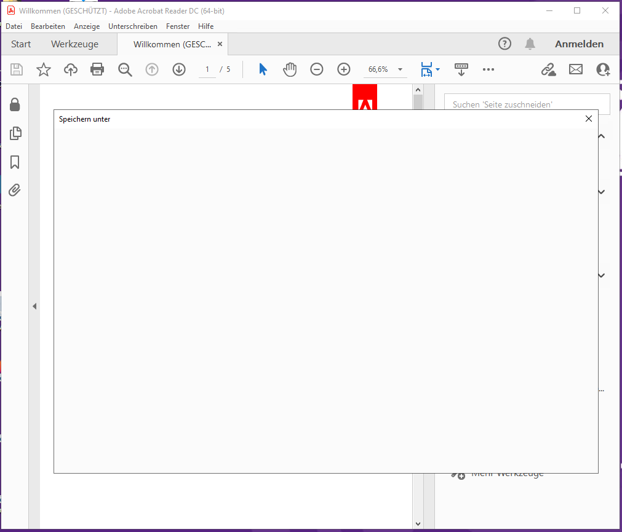Click the star bookmark icon in toolbar

44,69
